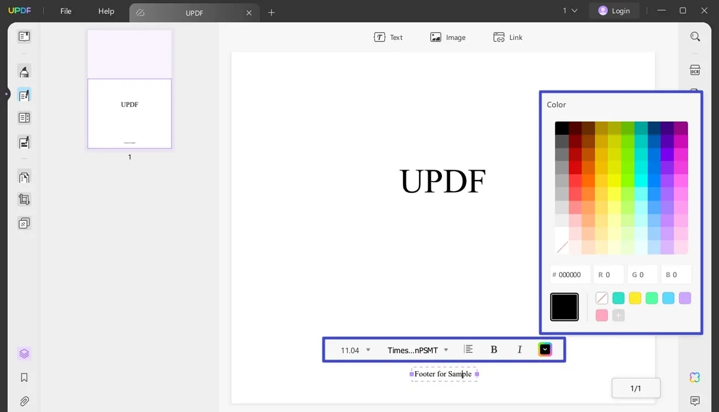Open the Bookmark panel

tap(24, 378)
